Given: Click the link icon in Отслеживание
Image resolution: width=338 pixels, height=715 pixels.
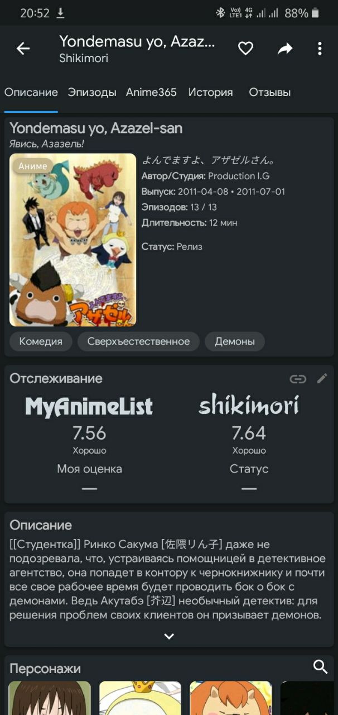Looking at the screenshot, I should (298, 379).
